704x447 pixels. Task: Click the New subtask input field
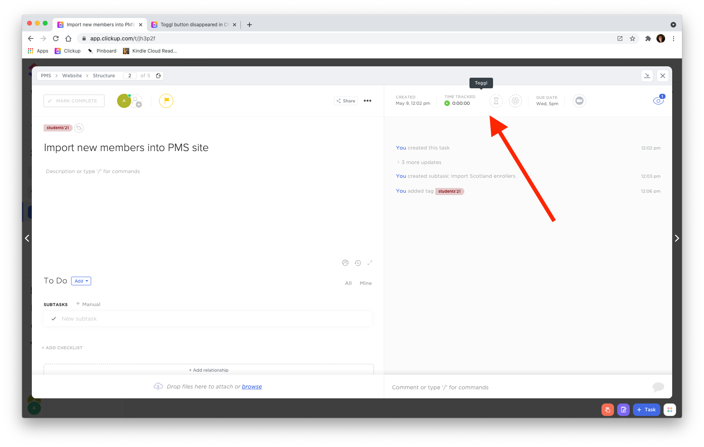pyautogui.click(x=208, y=319)
